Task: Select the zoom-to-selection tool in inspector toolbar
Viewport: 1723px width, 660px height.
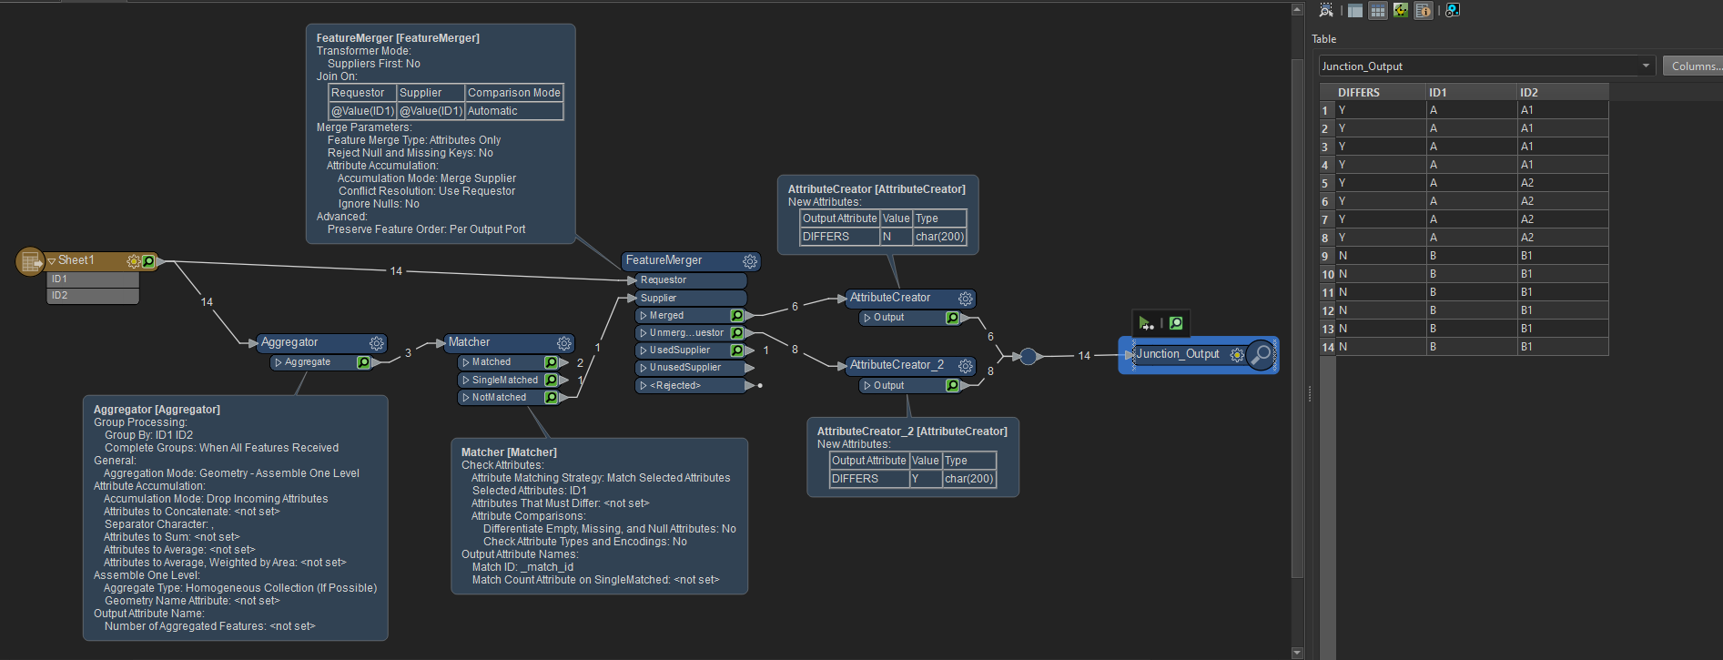Action: (x=1326, y=10)
